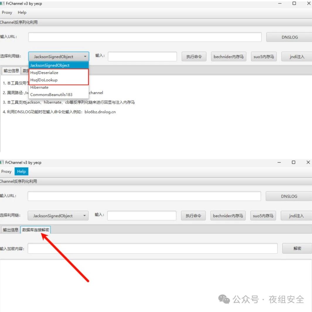Open Proxy menu in lower window
Viewport: 312px width, 312px height.
[x=6, y=171]
